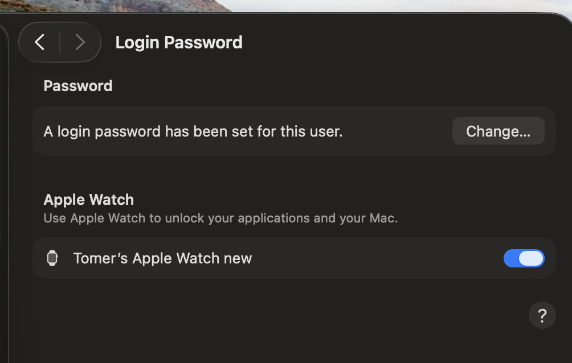Click the Login Password page title

tap(179, 43)
